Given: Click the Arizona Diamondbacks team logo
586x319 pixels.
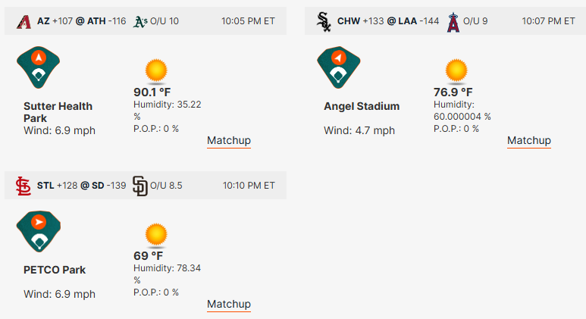Looking at the screenshot, I should pyautogui.click(x=24, y=22).
